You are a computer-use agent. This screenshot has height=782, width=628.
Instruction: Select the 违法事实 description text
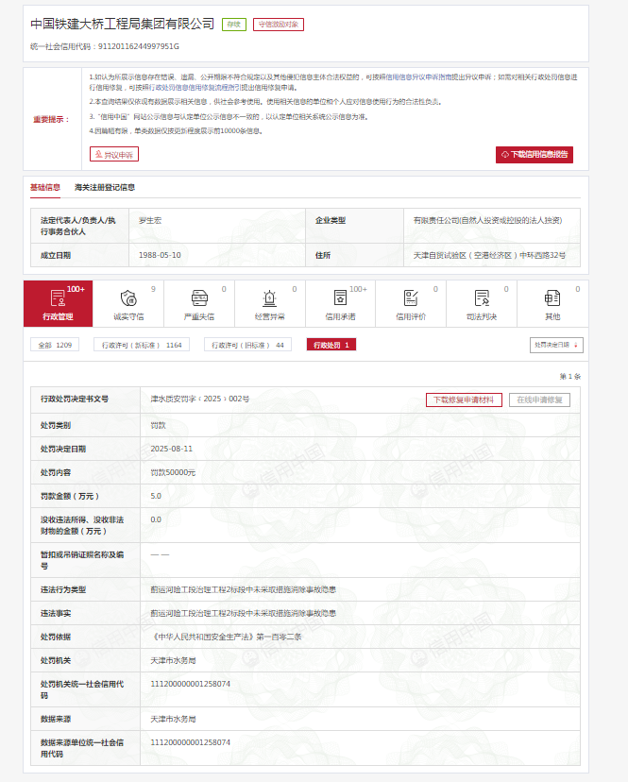[x=244, y=614]
